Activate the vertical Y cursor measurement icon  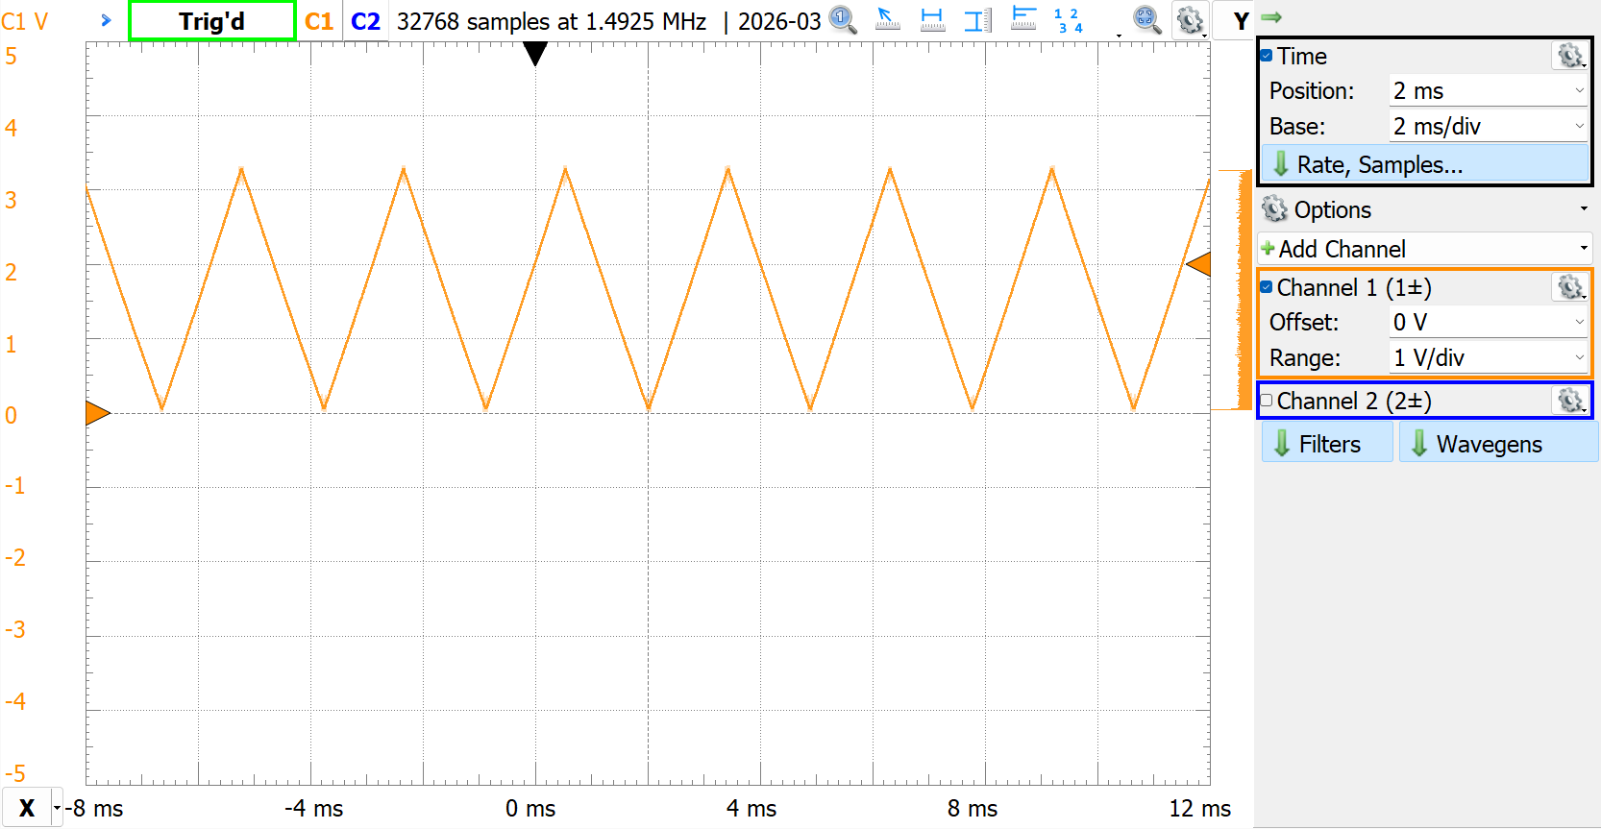point(977,20)
